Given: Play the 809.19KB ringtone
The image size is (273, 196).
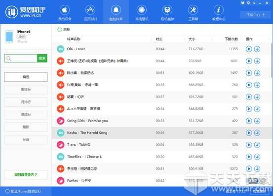Looking at the screenshot, I should pyautogui.click(x=249, y=73).
